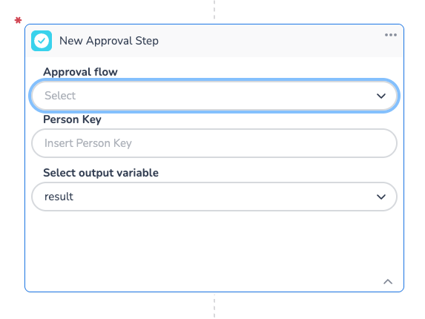Click the New Approval Step title
The image size is (425, 319).
(x=109, y=41)
